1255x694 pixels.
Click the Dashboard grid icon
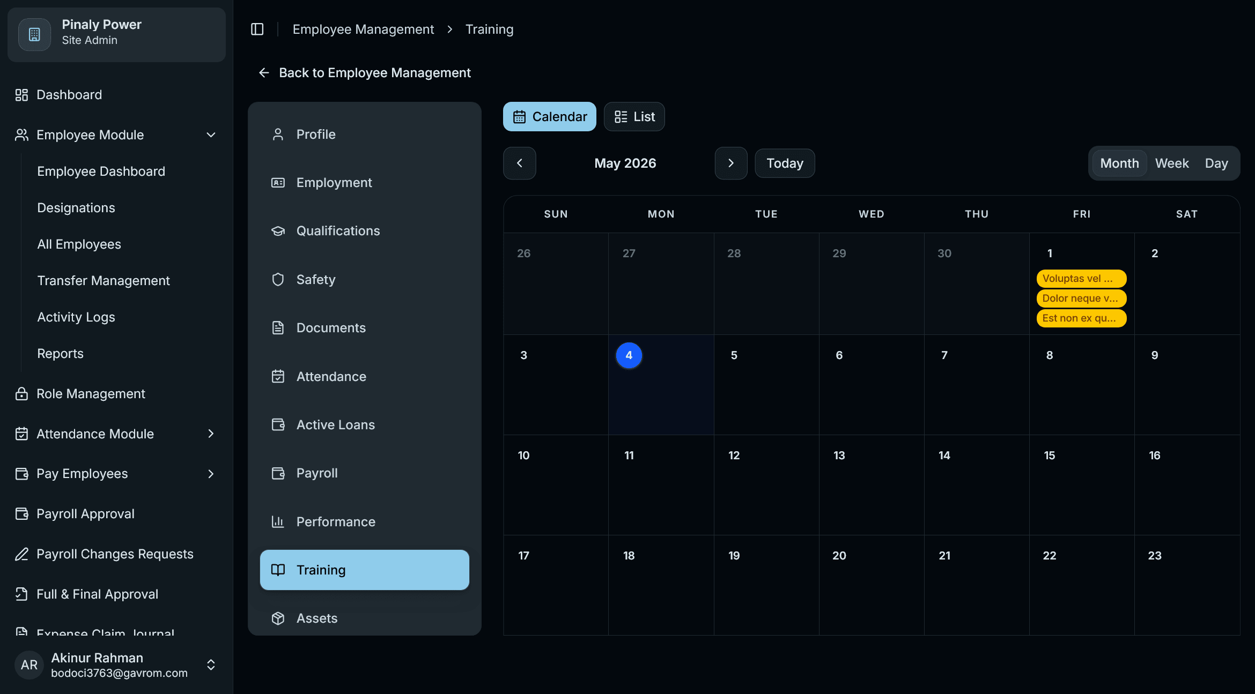(x=21, y=95)
